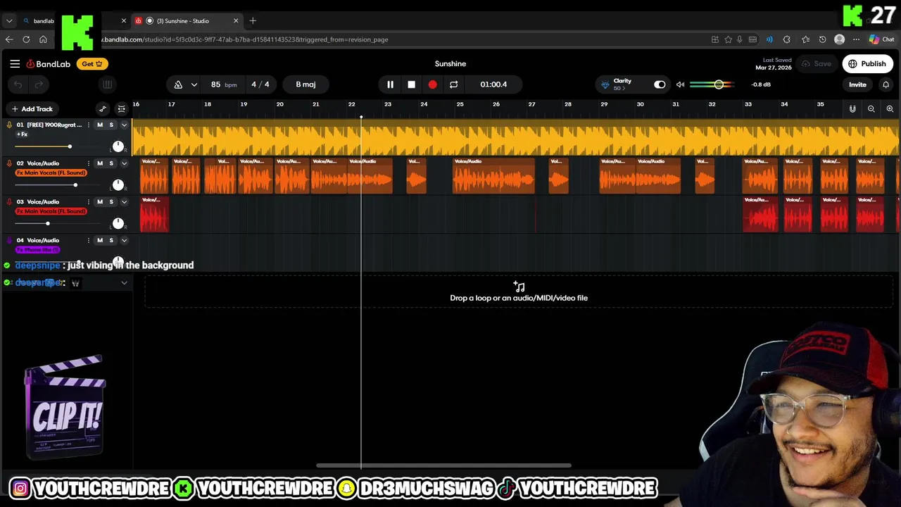Switch off the Clarity toggle
Viewport: 901px width, 507px height.
click(660, 84)
